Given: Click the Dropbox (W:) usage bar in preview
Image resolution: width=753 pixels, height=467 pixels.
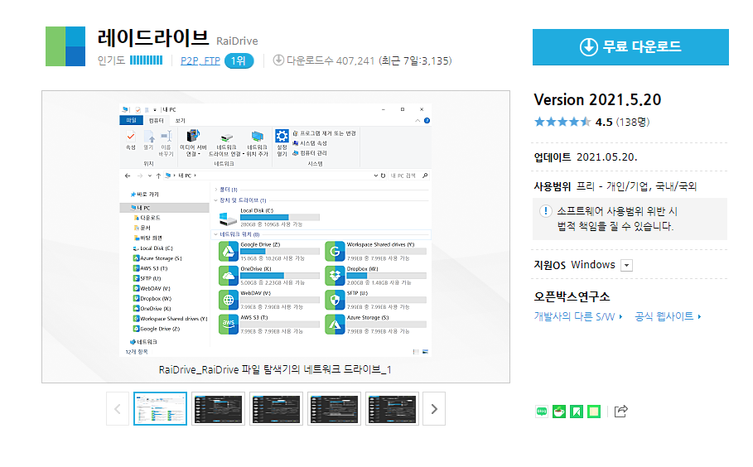Looking at the screenshot, I should [x=386, y=276].
